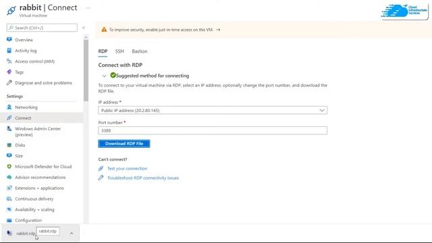
Task: Click the Availability + scaling icon
Action: coord(9,209)
